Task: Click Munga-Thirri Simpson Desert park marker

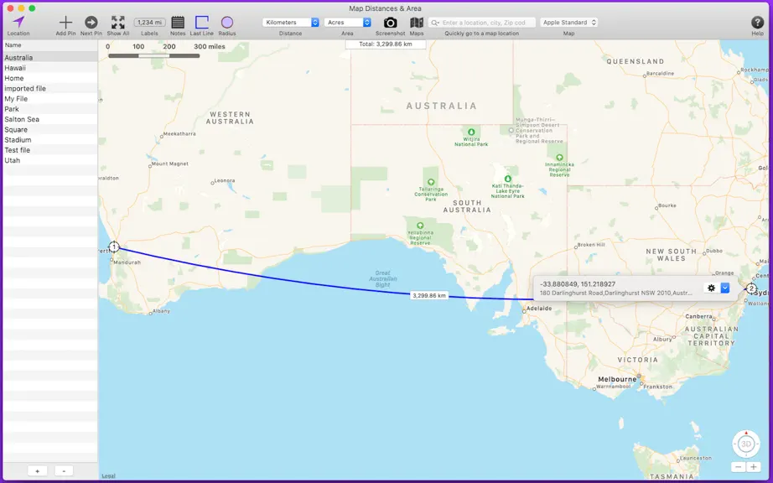Action: point(511,131)
